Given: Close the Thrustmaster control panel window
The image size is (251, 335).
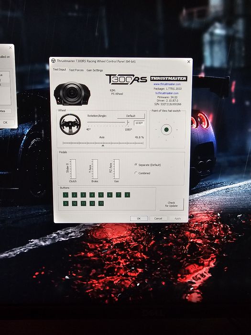Looking at the screenshot, I should 189,62.
